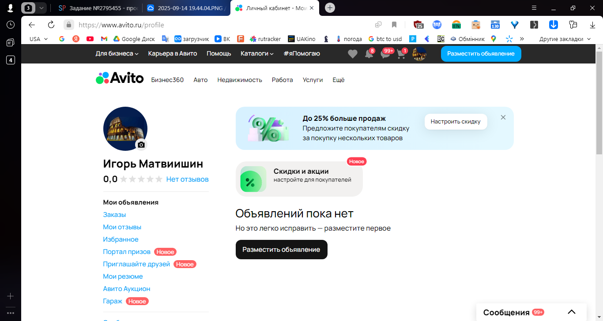This screenshot has height=321, width=603.
Task: Open the Гараж link
Action: 113,301
